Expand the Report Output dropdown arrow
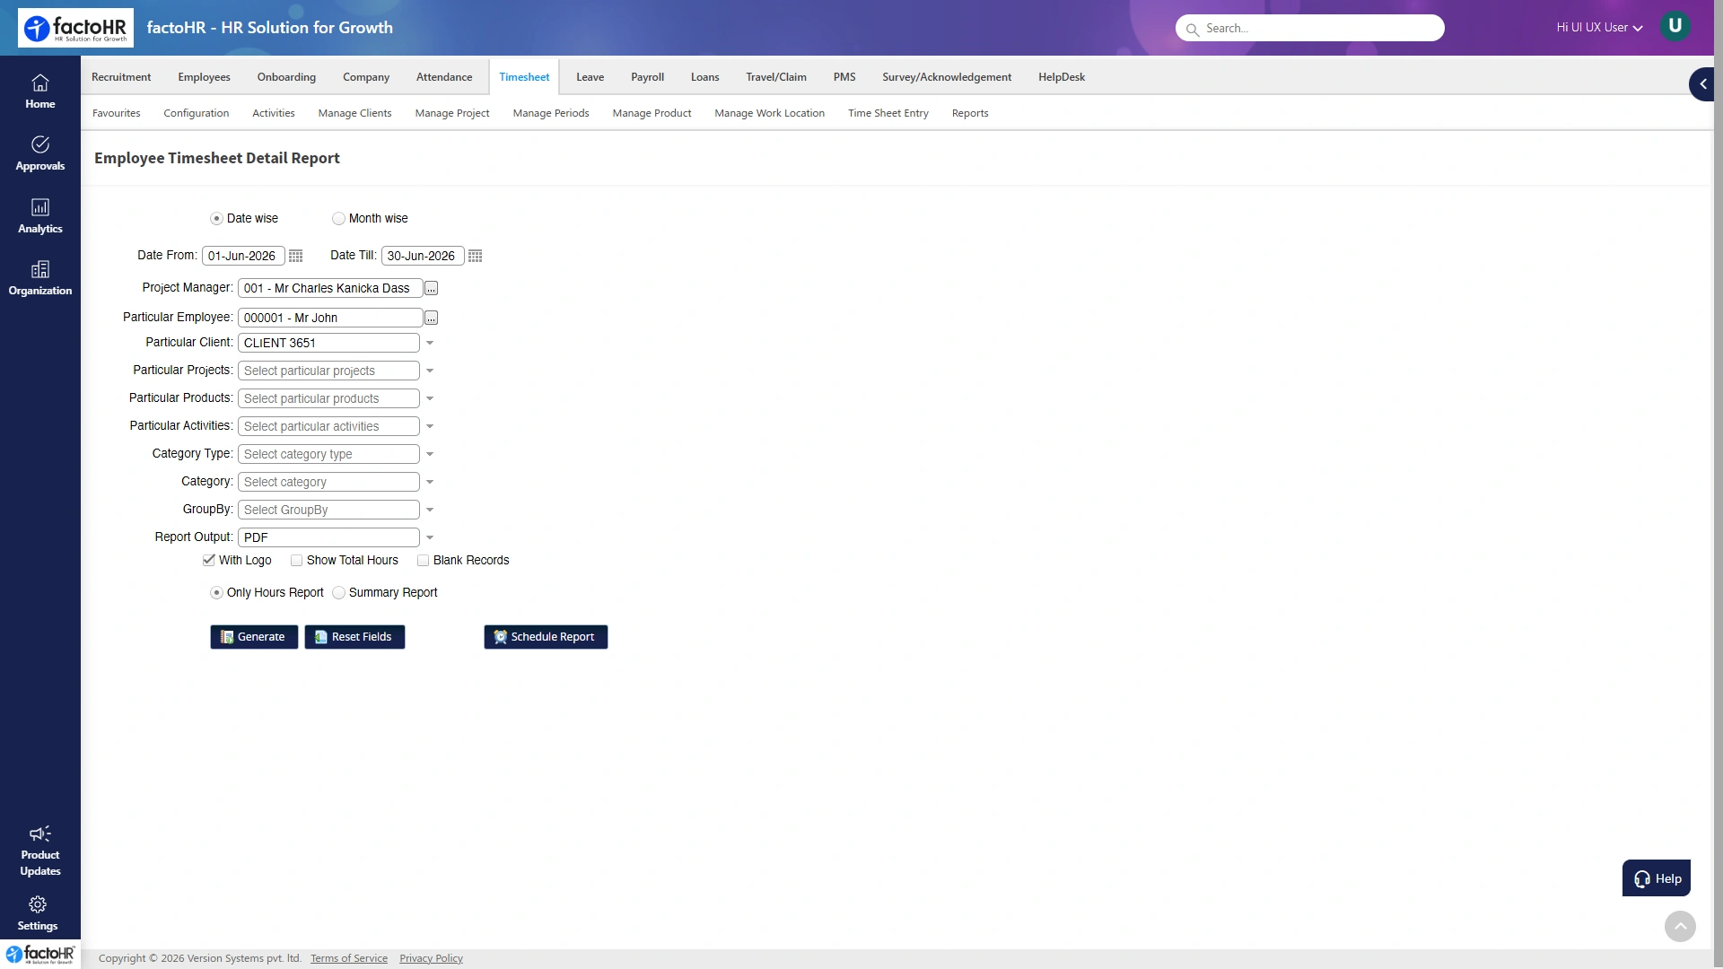 (x=430, y=537)
